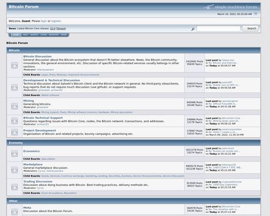Click the Bitcoin Forum title in header
The height and width of the screenshot is (216, 270).
tap(23, 7)
